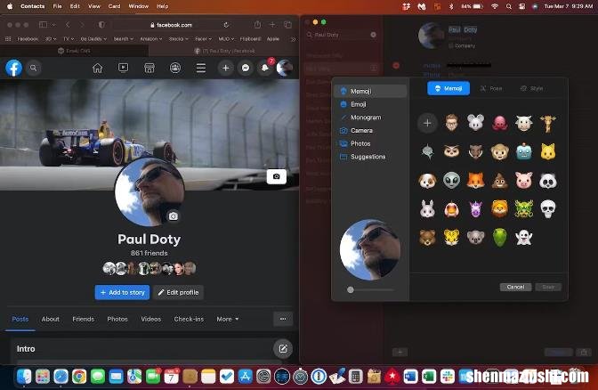Open the profile three-dots options menu
Viewport: 598px width, 390px height.
point(283,319)
